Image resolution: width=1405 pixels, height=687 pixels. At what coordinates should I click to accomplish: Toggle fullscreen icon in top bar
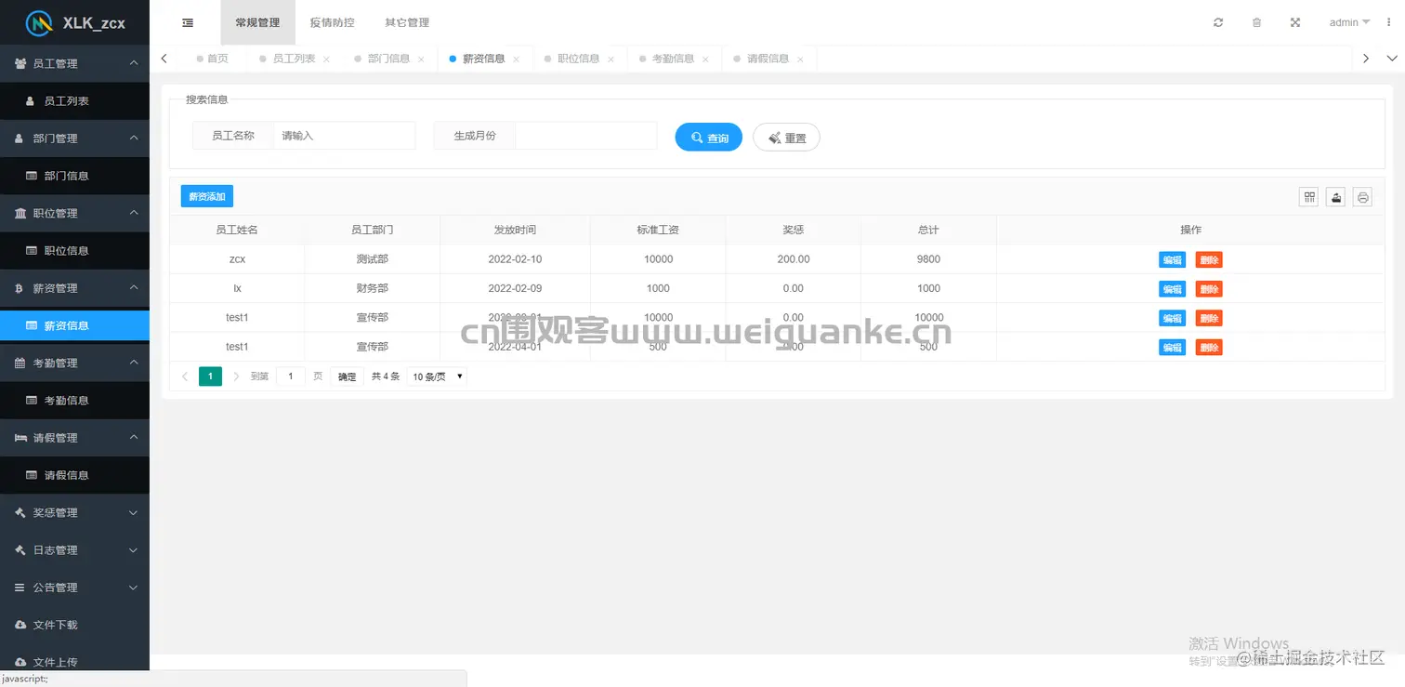click(1295, 22)
